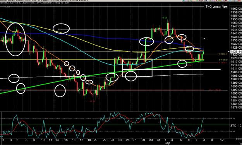Image resolution: width=242 pixels, height=145 pixels.
Task: Click the 1956.00 price axis label
Action: pos(236,16)
